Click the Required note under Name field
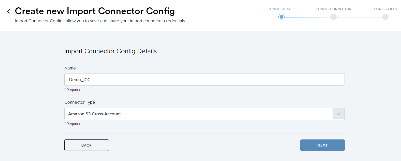 [73, 90]
